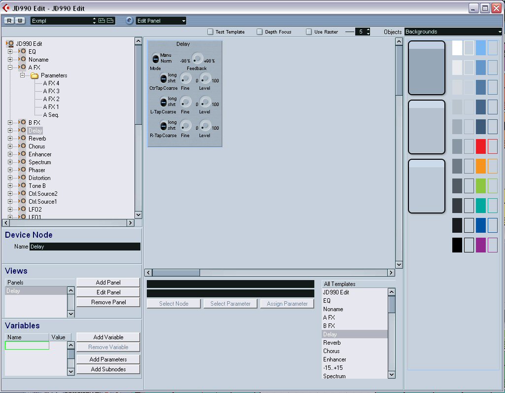This screenshot has height=393, width=505.
Task: Collapse the Parameters folder
Action: click(22, 75)
